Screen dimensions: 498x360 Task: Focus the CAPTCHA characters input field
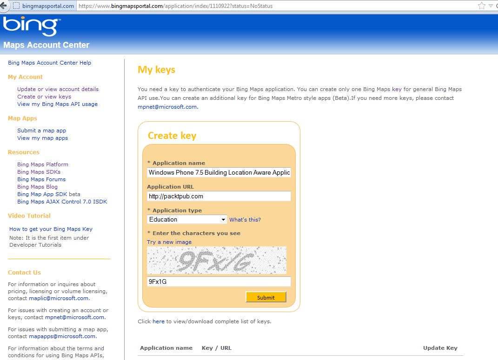219,281
